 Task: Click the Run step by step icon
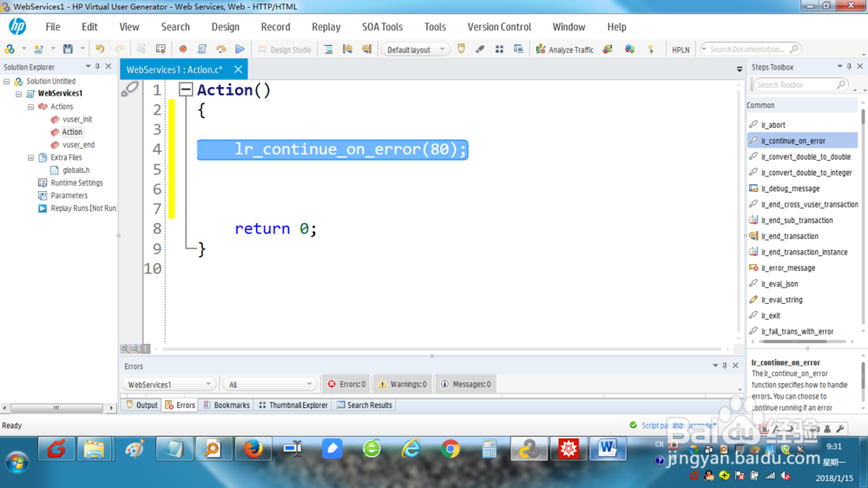pos(220,49)
